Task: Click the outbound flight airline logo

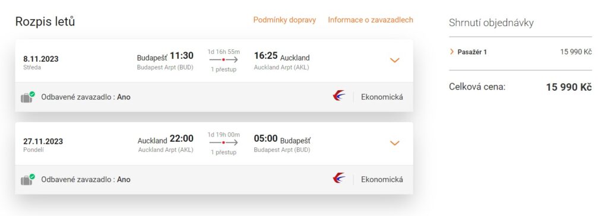Action: click(339, 96)
